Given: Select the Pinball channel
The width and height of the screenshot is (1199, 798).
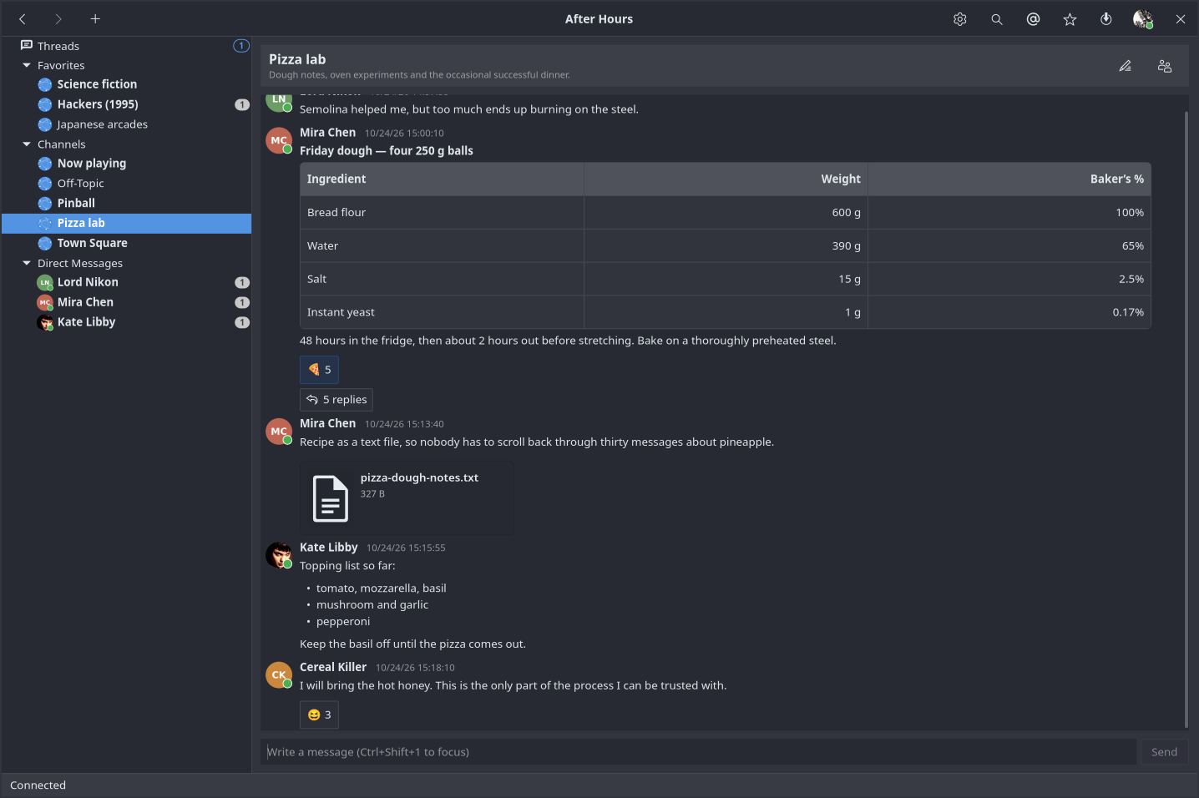Looking at the screenshot, I should tap(126, 203).
